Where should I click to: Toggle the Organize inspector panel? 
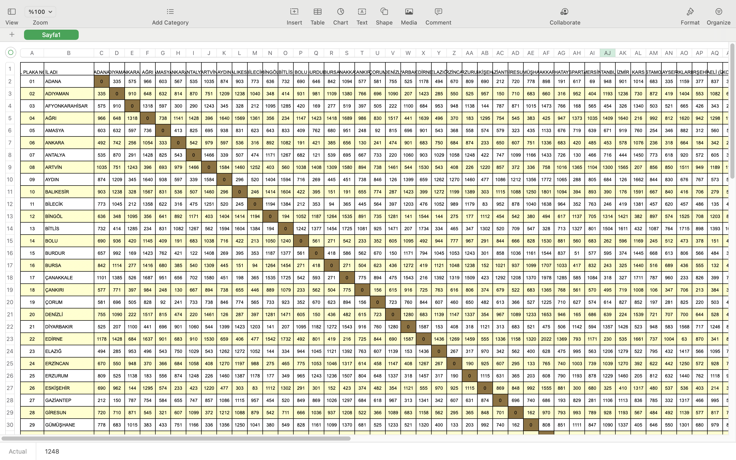click(718, 11)
